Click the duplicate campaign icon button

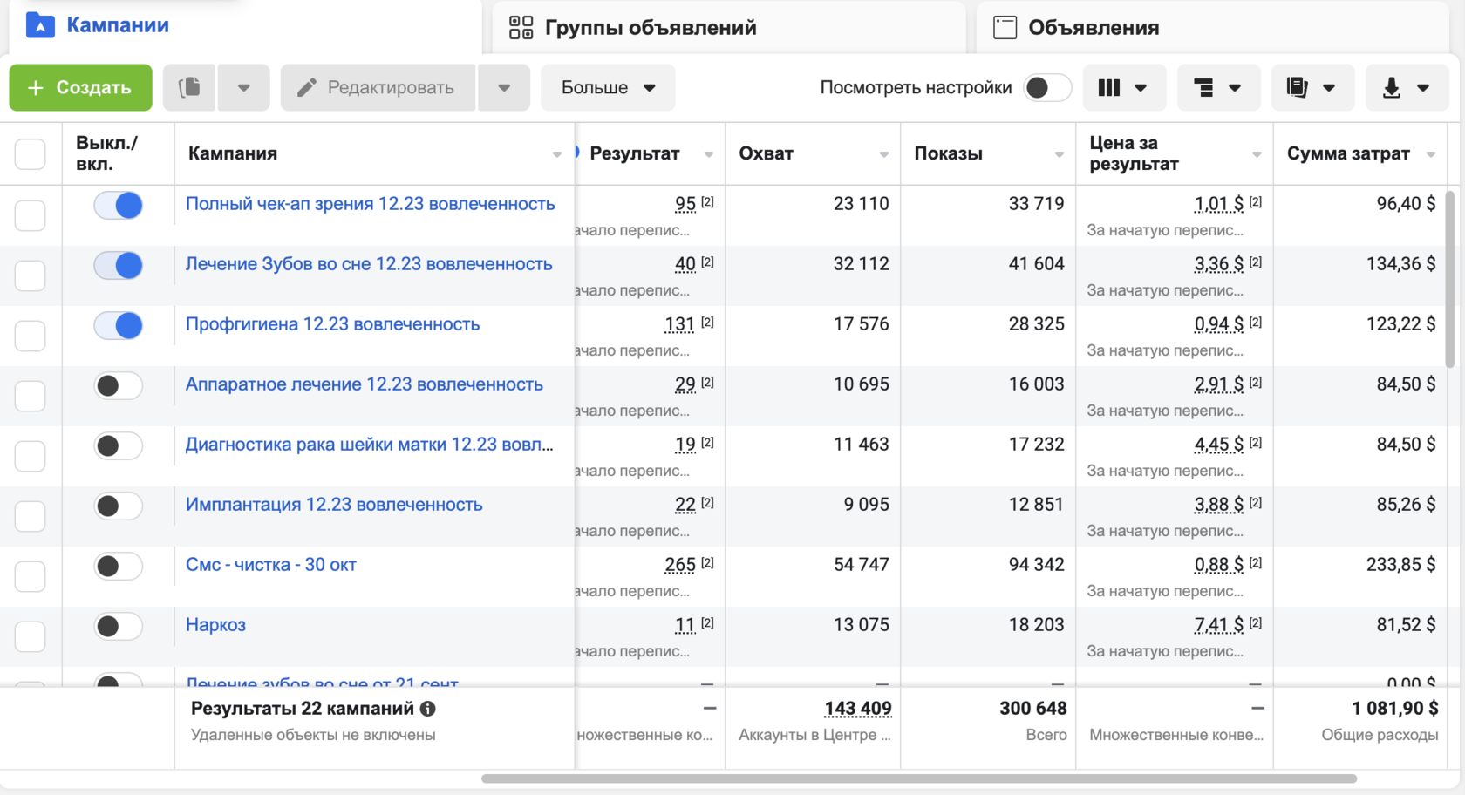click(x=189, y=87)
